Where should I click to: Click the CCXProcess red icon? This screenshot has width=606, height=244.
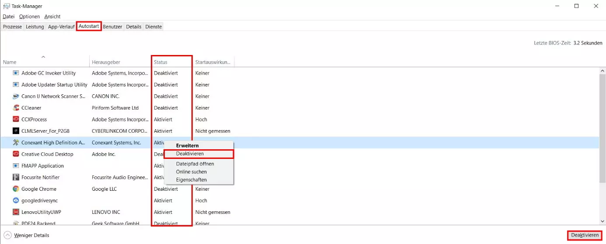point(16,119)
